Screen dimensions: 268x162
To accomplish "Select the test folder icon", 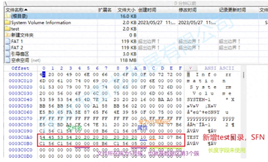I will tap(7, 28).
